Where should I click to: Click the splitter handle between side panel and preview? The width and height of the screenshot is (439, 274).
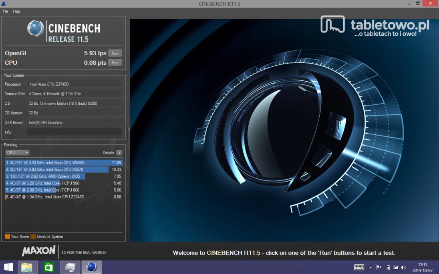tap(129, 137)
